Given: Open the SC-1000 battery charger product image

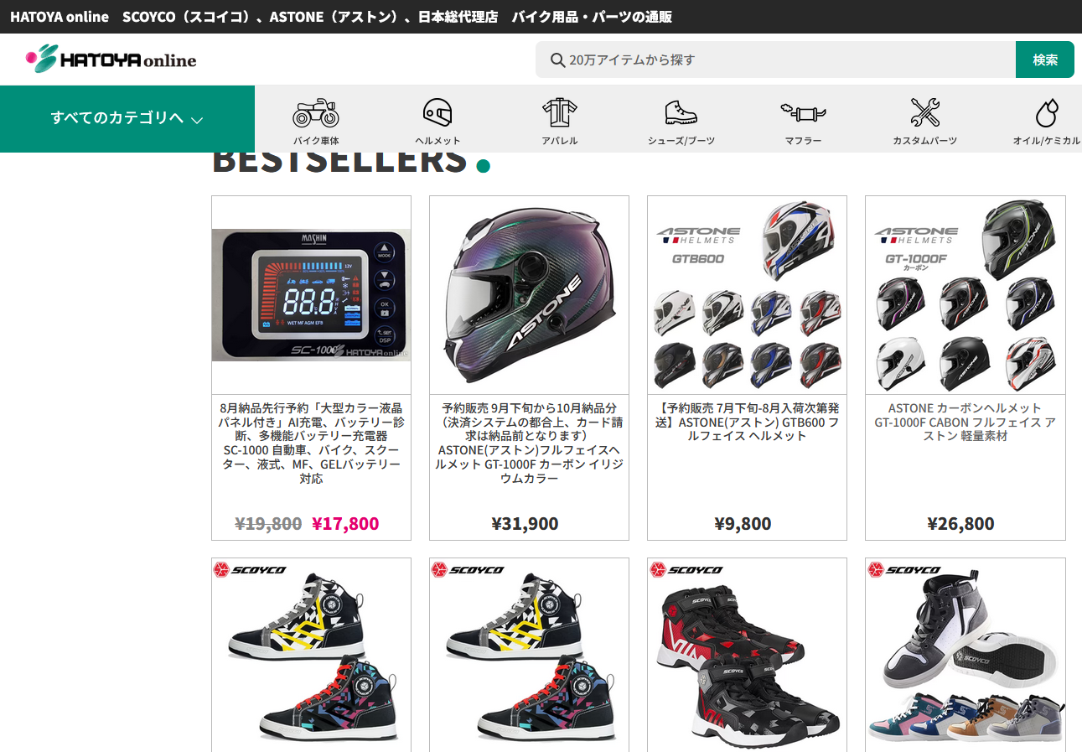Looking at the screenshot, I should (x=311, y=295).
